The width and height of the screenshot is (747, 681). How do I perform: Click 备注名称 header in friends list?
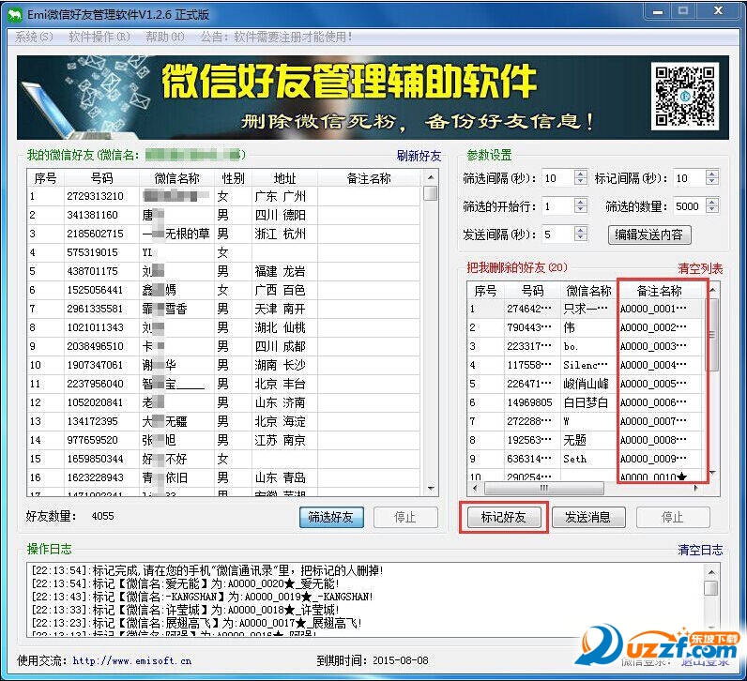point(369,178)
